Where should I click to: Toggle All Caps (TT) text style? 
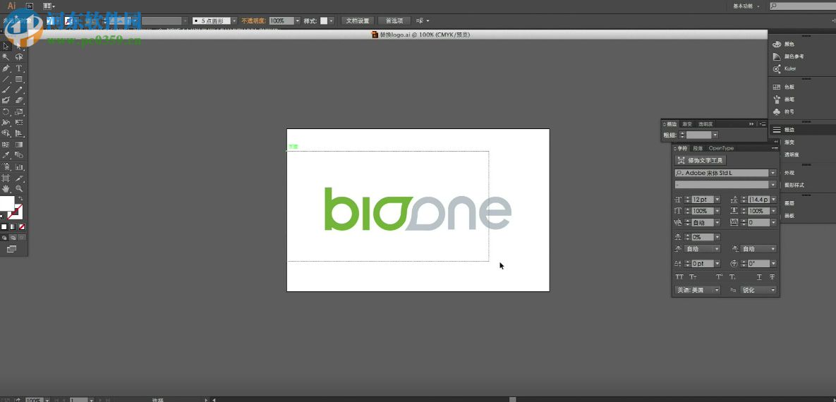[679, 277]
